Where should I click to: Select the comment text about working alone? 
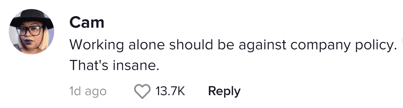coord(233,45)
